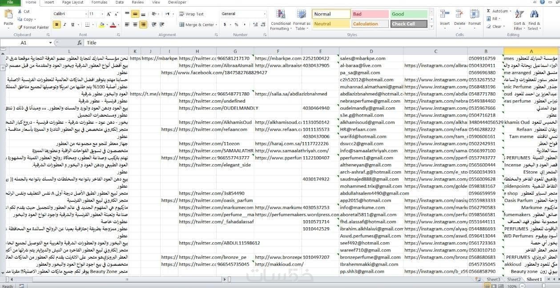This screenshot has height=288, width=560.
Task: Open the Name Box dropdown arrow
Action: [x=50, y=43]
